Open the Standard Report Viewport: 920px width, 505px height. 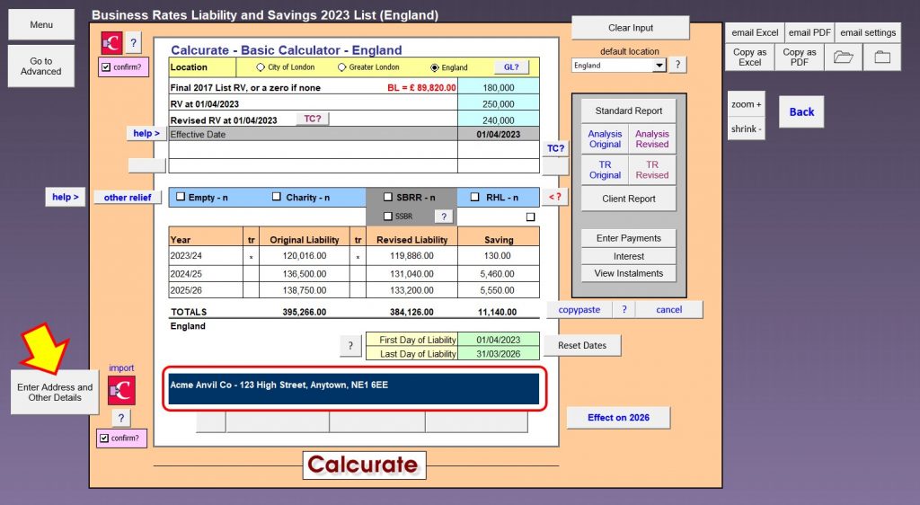point(628,111)
